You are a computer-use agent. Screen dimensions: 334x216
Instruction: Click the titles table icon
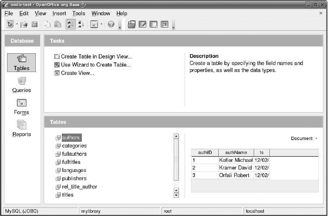pyautogui.click(x=58, y=195)
